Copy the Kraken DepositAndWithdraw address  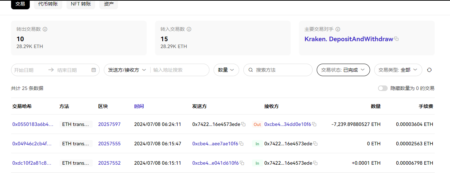coord(397,39)
